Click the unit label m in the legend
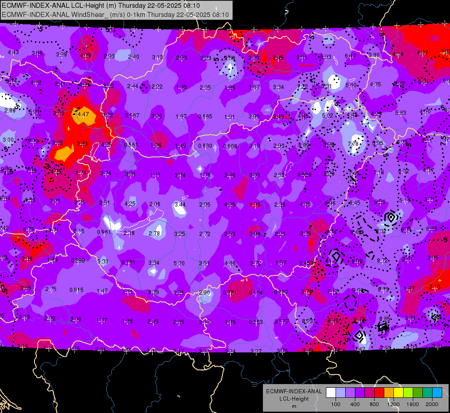 point(294,406)
